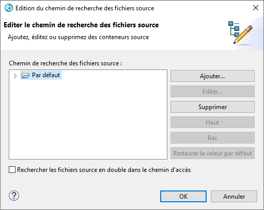Click the folder icon beside Par défaut
This screenshot has height=210, width=264.
pos(25,75)
